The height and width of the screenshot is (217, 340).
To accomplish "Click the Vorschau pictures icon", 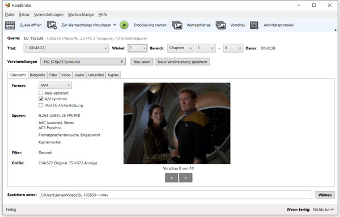I will click(221, 25).
